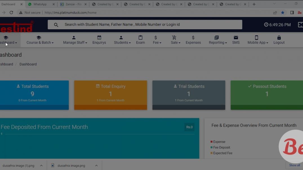Screen dimensions: 303x170
Task: Open SMS envelope icon
Action: [x=236, y=38]
